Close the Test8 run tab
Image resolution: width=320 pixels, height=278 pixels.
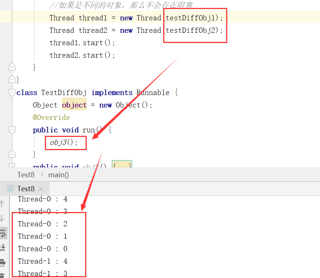(x=41, y=189)
